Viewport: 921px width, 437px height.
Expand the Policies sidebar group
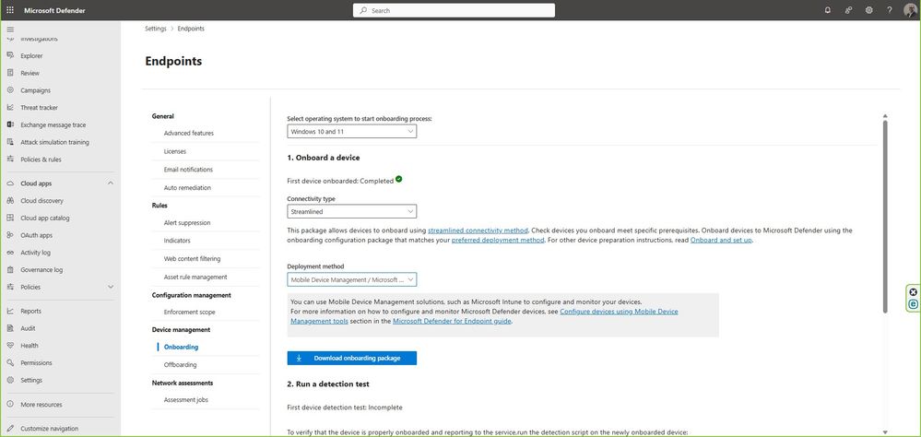pos(111,287)
